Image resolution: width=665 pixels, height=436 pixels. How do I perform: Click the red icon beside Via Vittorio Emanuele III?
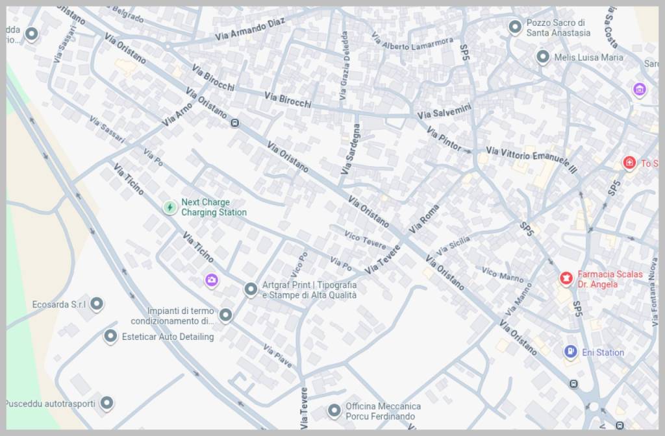pos(629,163)
